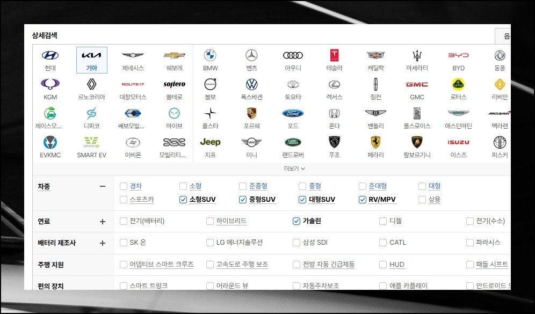Expand the 배터리 제조사 filter row
Screen dimensions: 535x314
pos(103,243)
